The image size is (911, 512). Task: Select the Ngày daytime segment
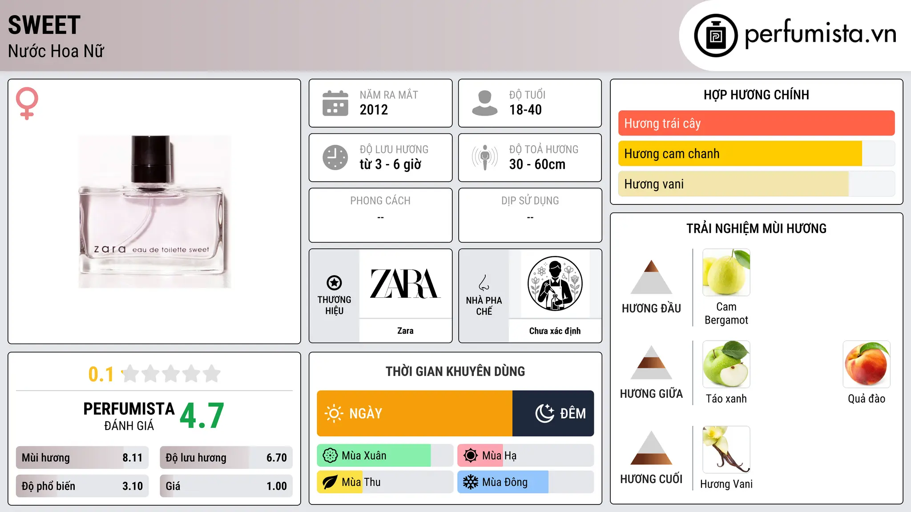415,413
